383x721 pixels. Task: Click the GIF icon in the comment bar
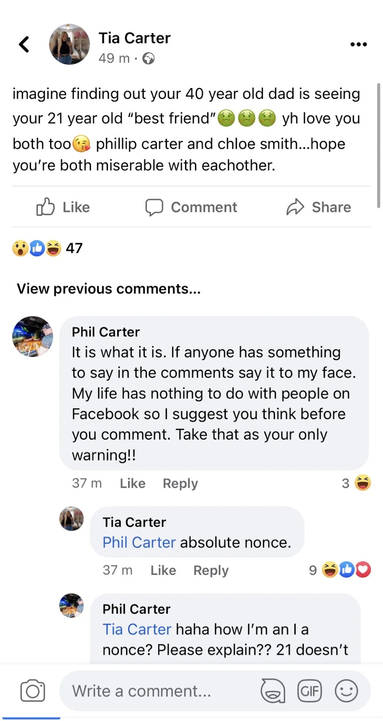(x=310, y=690)
